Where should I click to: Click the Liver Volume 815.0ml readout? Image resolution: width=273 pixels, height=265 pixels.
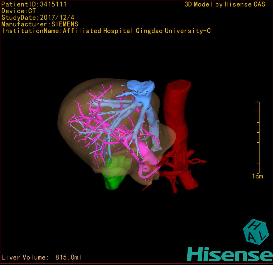(42, 257)
